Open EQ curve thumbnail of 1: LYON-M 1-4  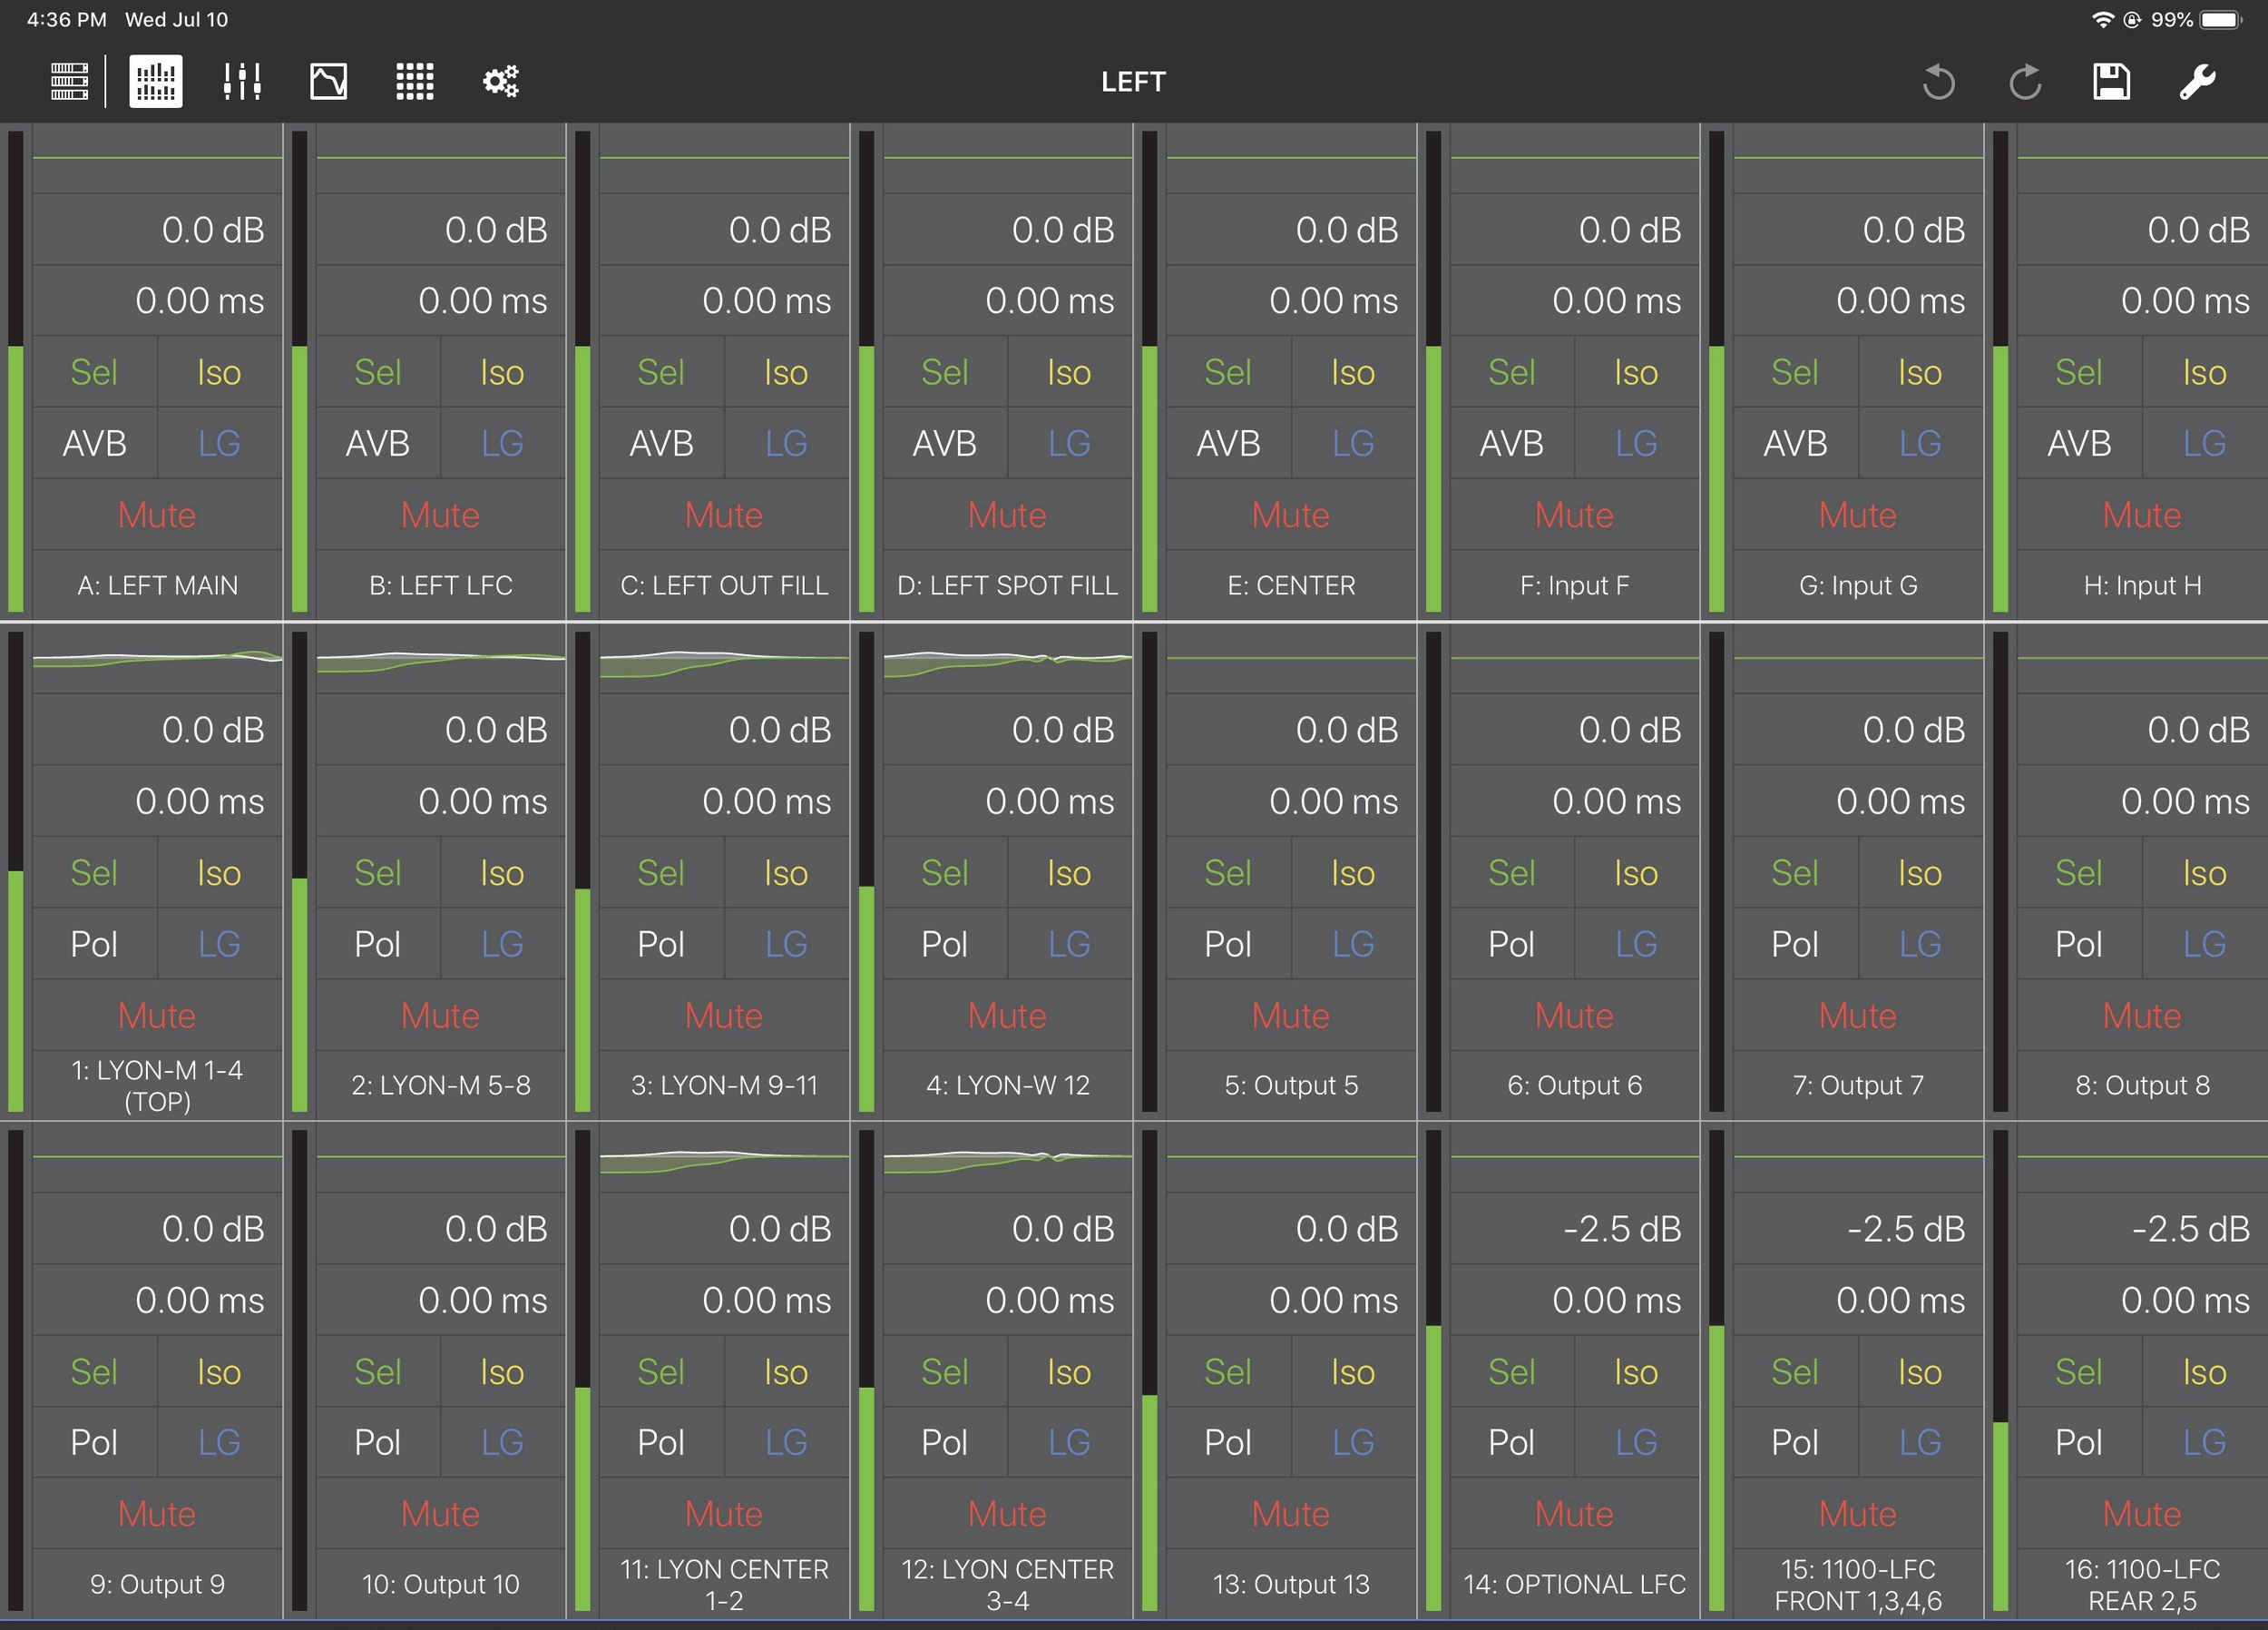[x=157, y=658]
